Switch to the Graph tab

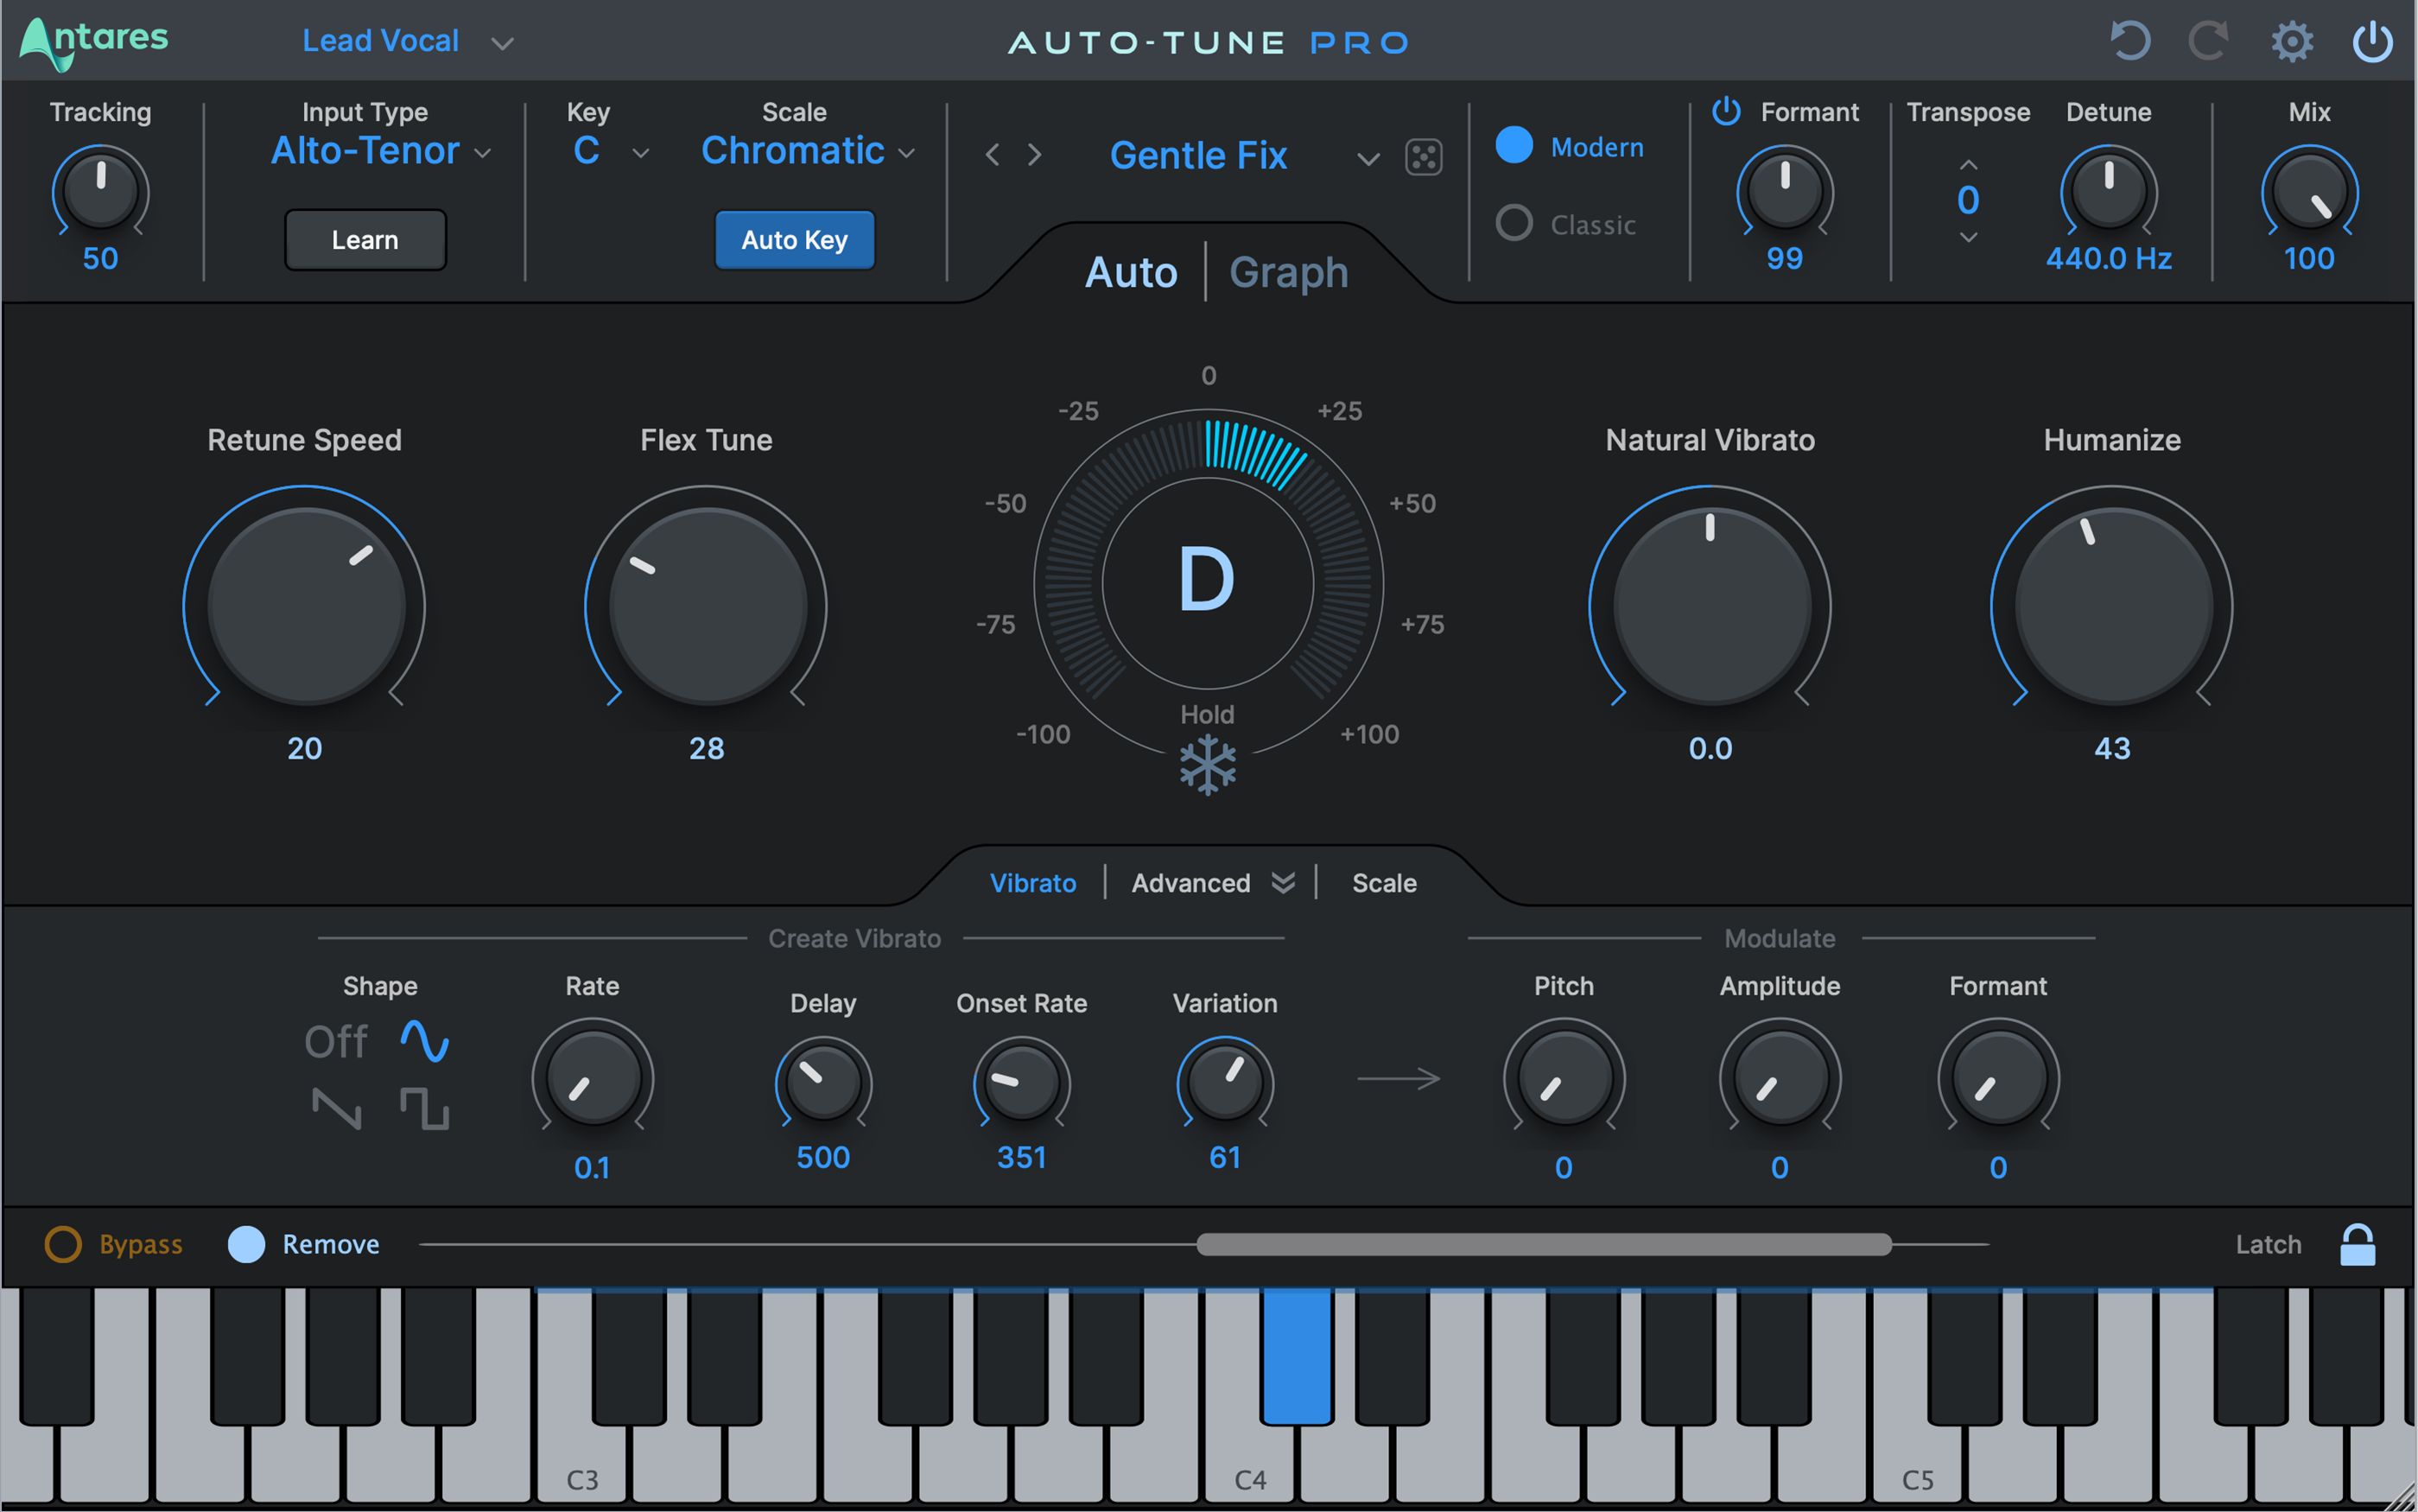pyautogui.click(x=1288, y=272)
